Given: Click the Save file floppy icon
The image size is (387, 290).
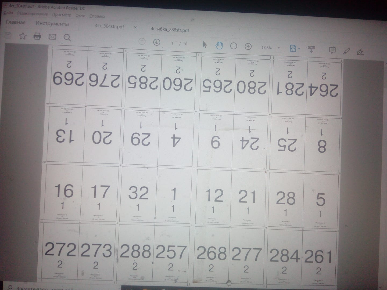Looking at the screenshot, I should pyautogui.click(x=8, y=35).
